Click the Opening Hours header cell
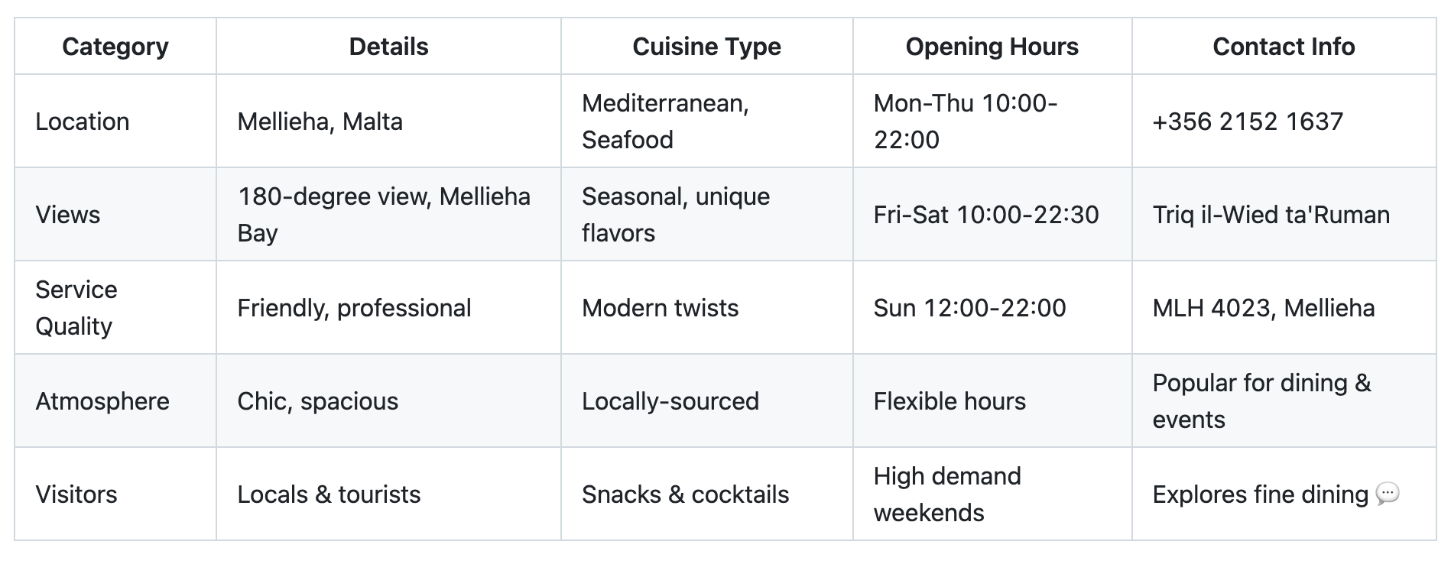The width and height of the screenshot is (1451, 564). click(992, 47)
